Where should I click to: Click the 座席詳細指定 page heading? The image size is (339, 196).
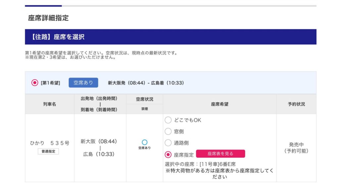(48, 18)
